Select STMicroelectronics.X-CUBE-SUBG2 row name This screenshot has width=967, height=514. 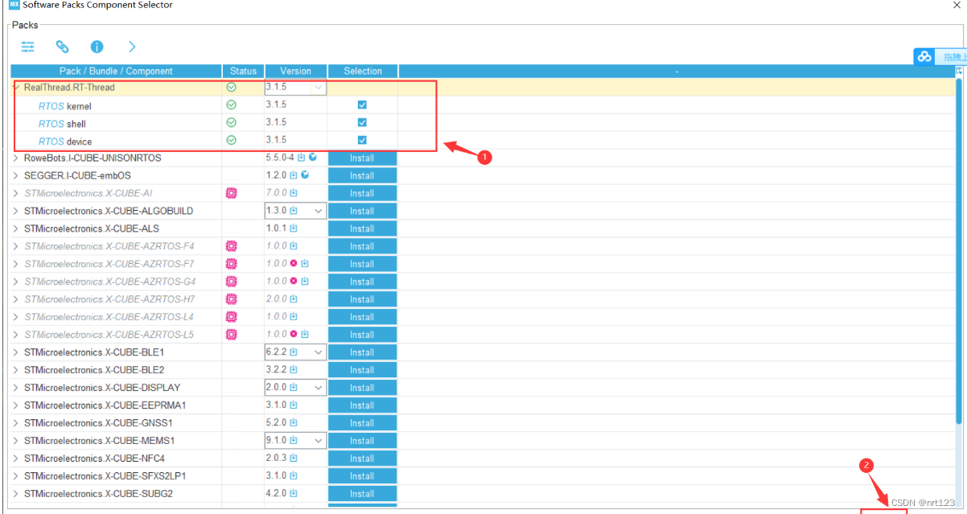(98, 494)
